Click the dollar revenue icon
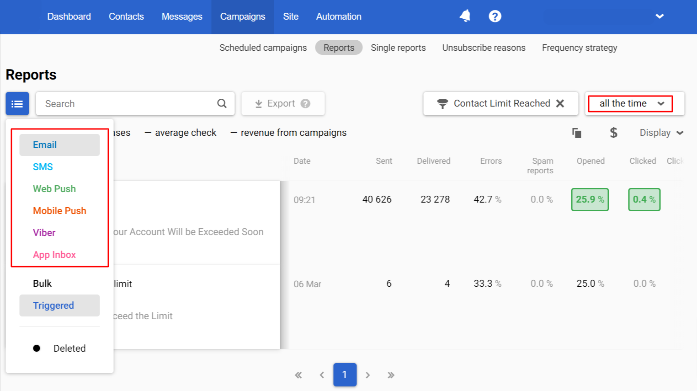The image size is (697, 391). [x=613, y=133]
